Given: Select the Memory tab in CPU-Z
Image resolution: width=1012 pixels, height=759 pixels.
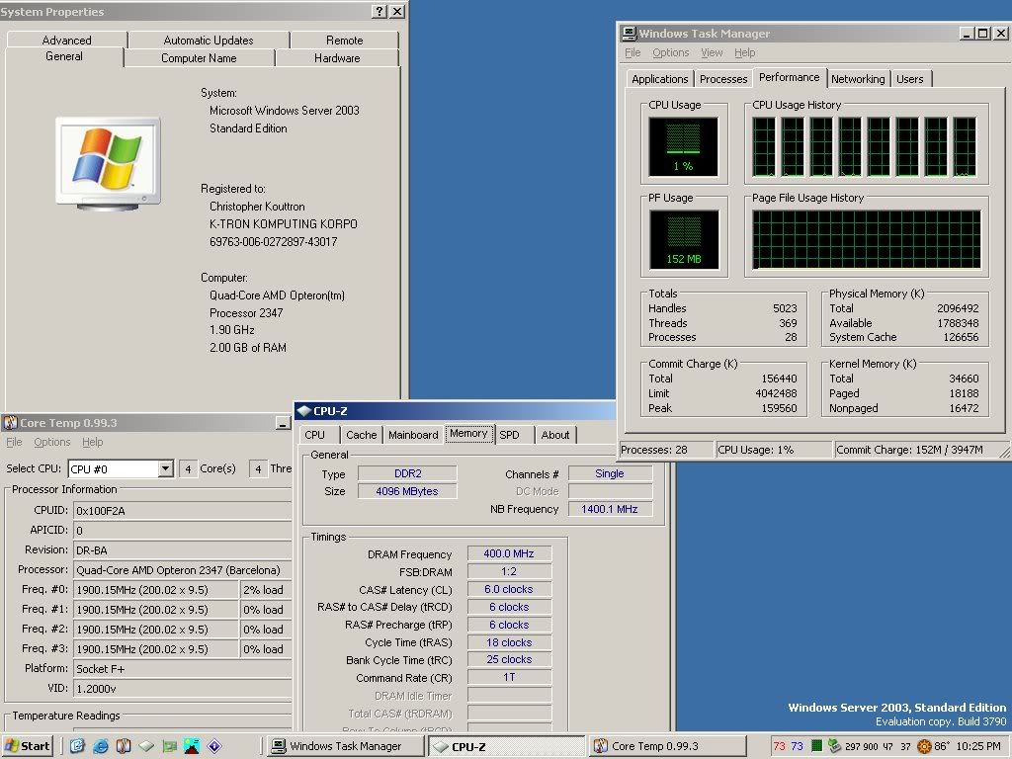Looking at the screenshot, I should pos(468,434).
